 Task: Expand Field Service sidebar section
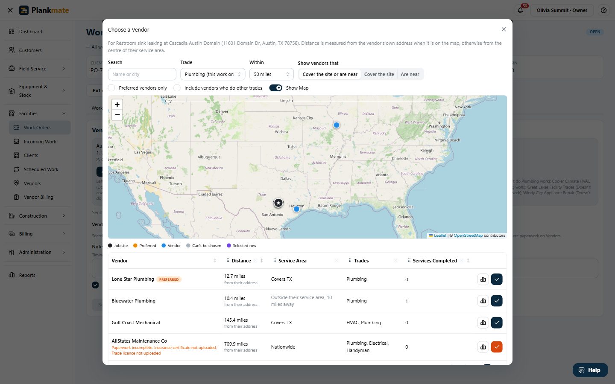(38, 69)
